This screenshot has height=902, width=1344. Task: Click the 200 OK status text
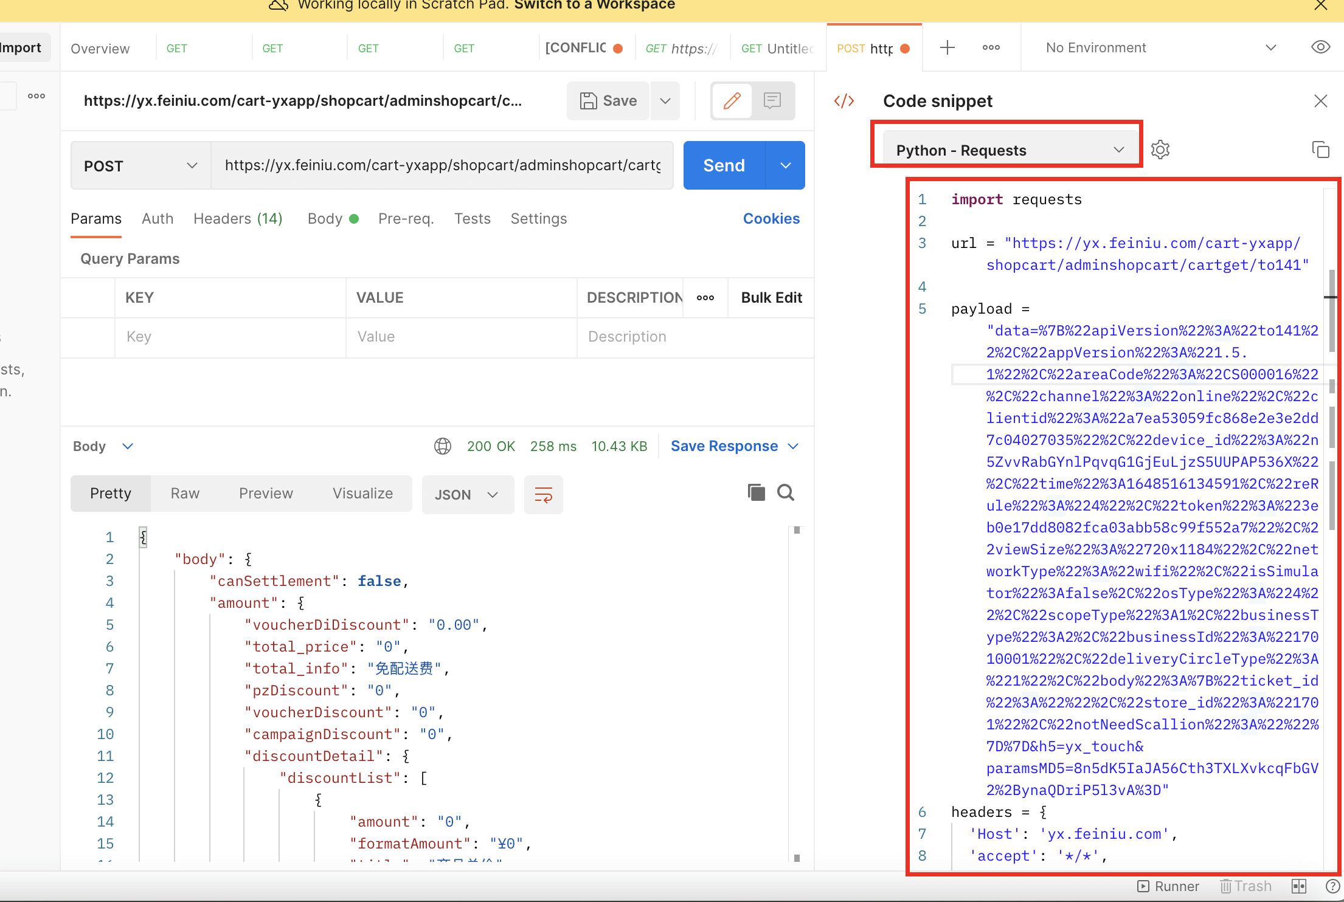click(491, 446)
